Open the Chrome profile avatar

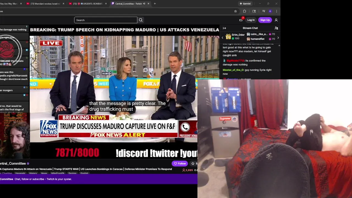270,11
